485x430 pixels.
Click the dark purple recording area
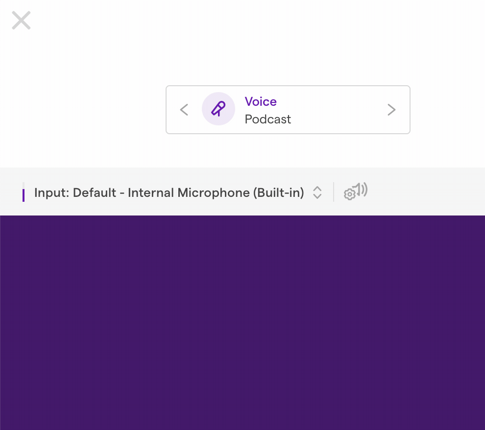click(242, 322)
